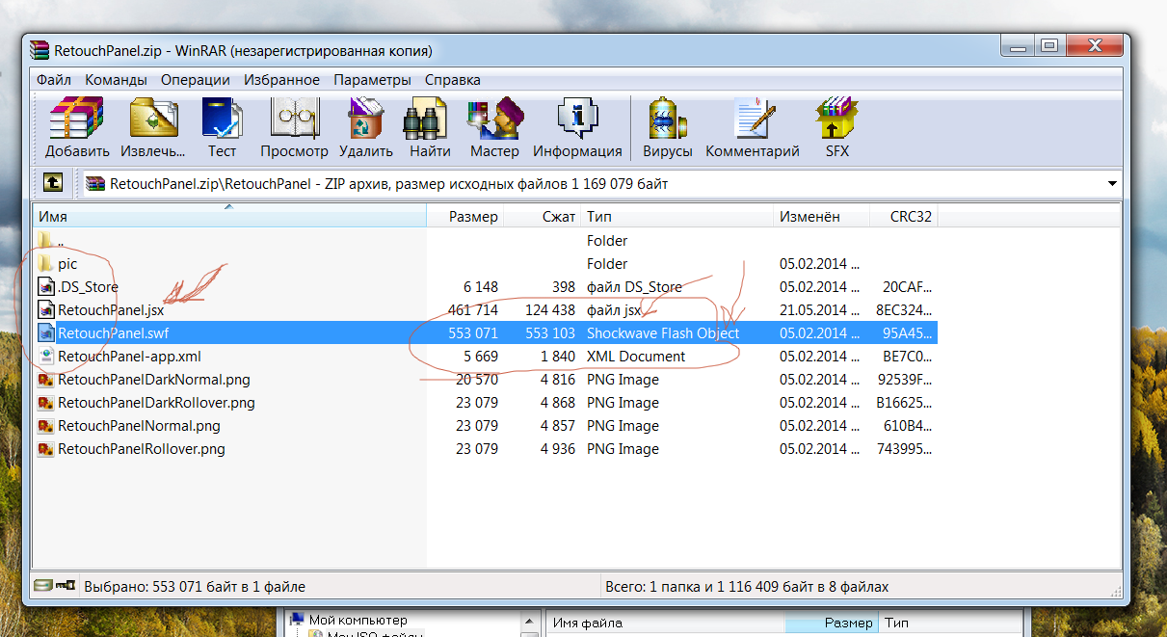Sort by the Размер column header
Screen dimensions: 1167x637
(x=465, y=217)
